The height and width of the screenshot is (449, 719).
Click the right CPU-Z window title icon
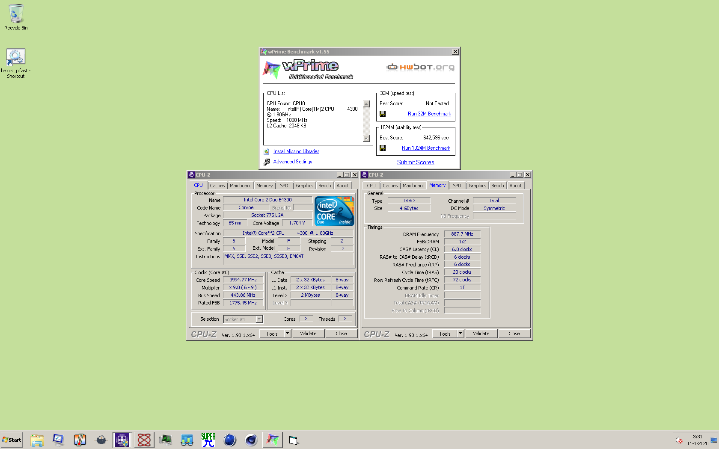coord(365,175)
